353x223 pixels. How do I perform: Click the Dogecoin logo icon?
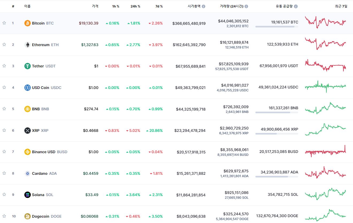click(x=28, y=216)
